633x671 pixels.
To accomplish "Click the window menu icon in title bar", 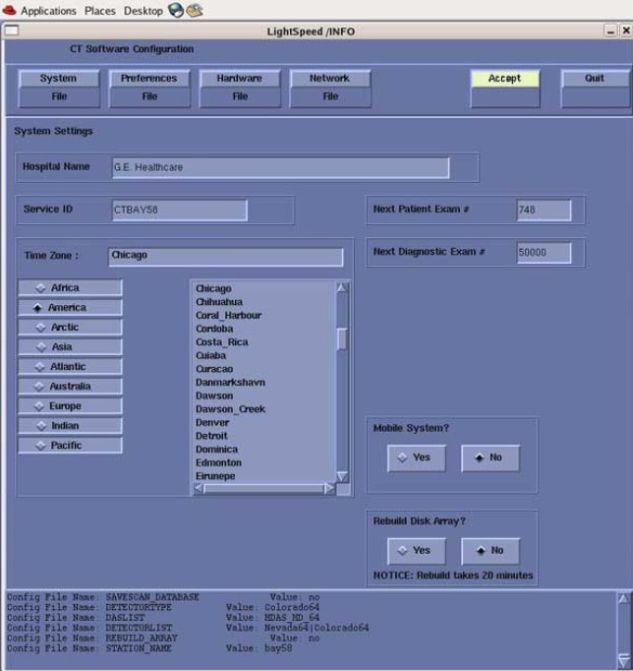I will tap(11, 31).
